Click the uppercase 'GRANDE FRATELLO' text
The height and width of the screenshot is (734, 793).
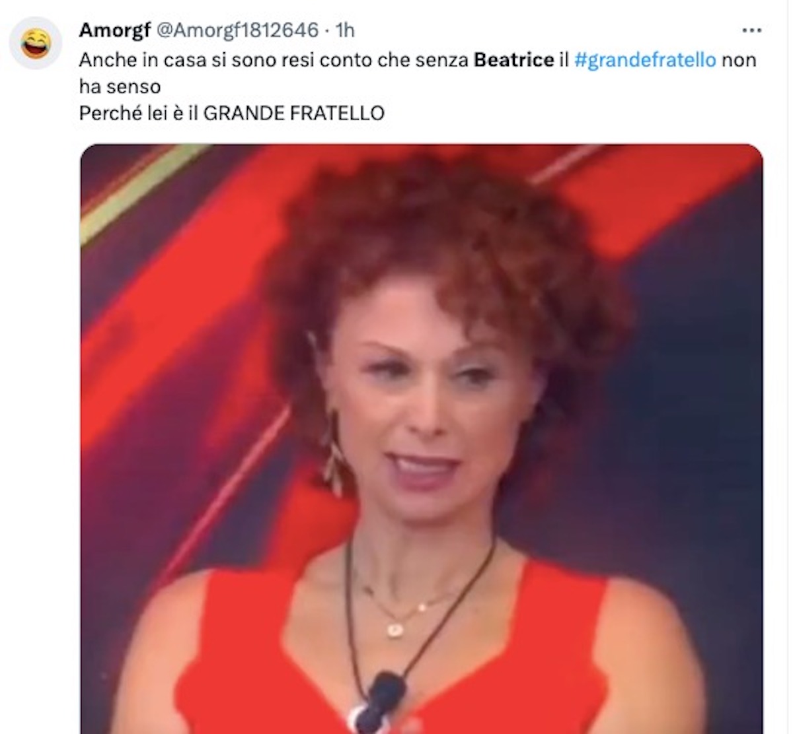293,114
